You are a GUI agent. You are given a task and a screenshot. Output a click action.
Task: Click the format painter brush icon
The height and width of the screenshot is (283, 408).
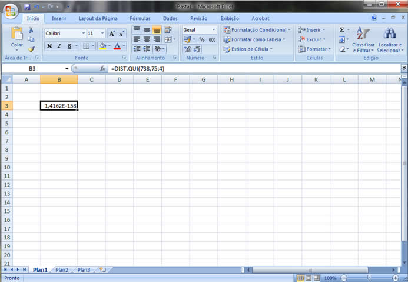tap(31, 49)
